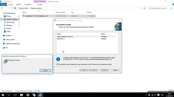Click the disabled Next button in setup
Image resolution: width=174 pixels, height=97 pixels.
click(x=93, y=70)
